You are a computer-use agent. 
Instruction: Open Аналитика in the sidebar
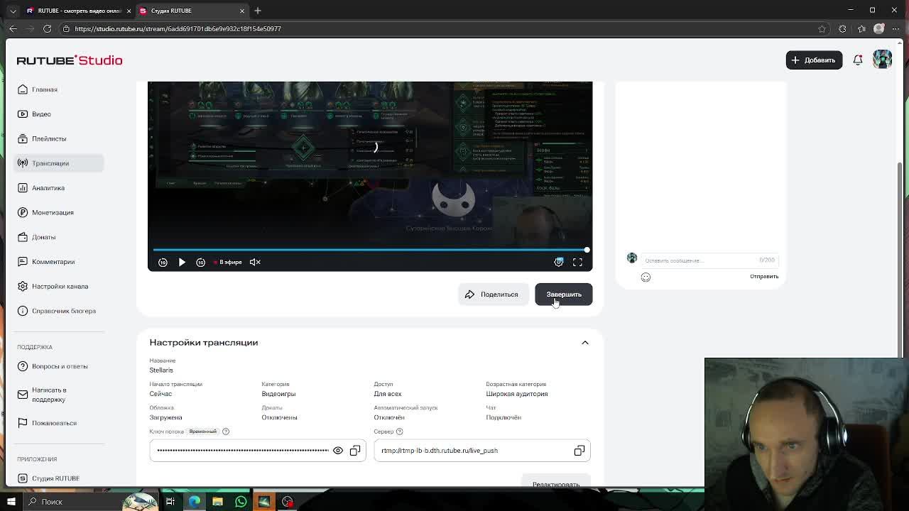coord(59,188)
